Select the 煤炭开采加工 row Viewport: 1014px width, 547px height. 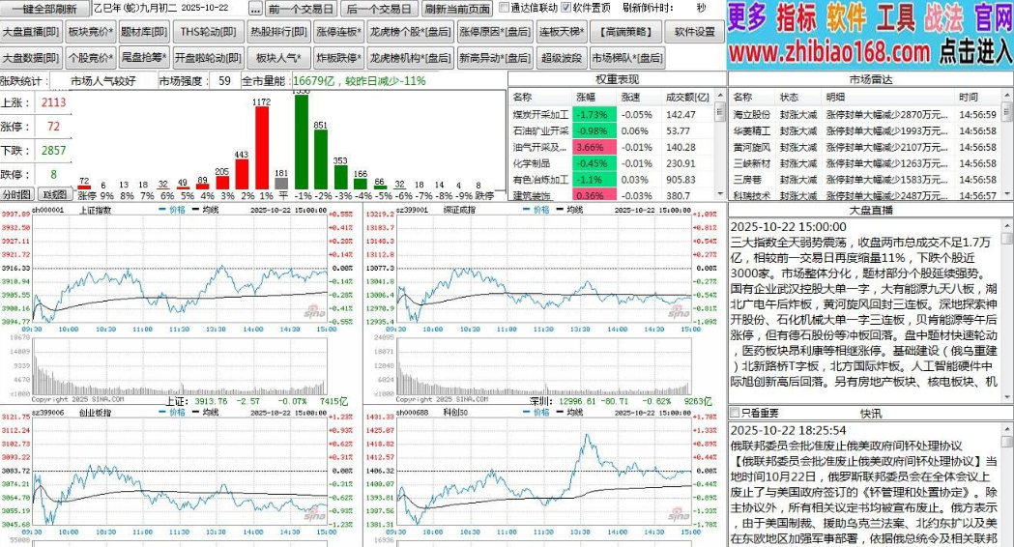click(613, 114)
